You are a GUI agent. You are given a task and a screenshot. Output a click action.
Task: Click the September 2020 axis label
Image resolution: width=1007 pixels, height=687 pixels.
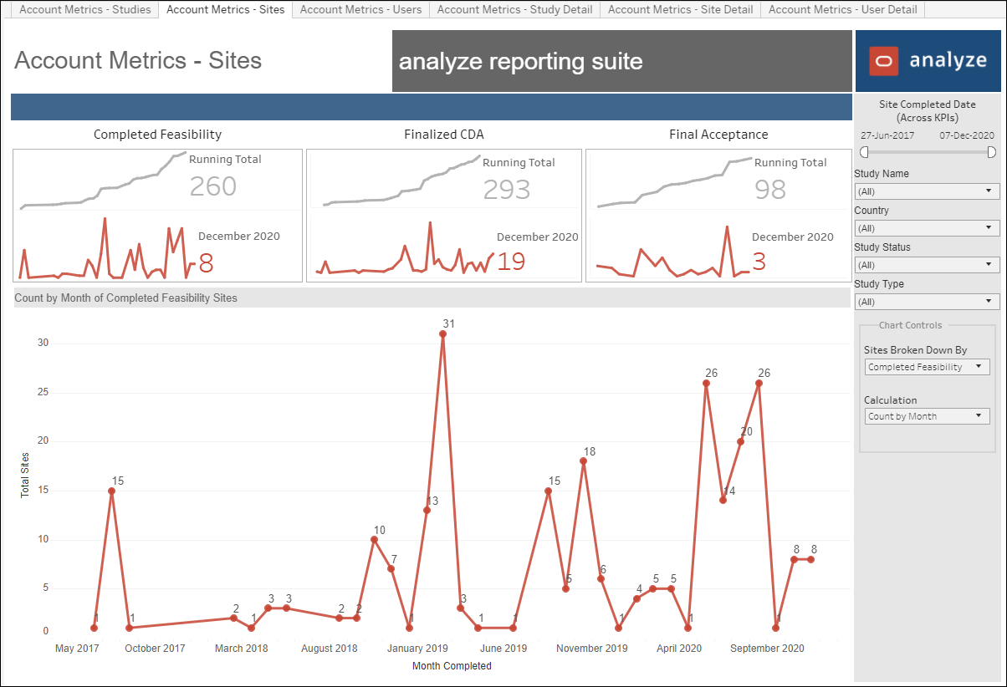pos(767,648)
